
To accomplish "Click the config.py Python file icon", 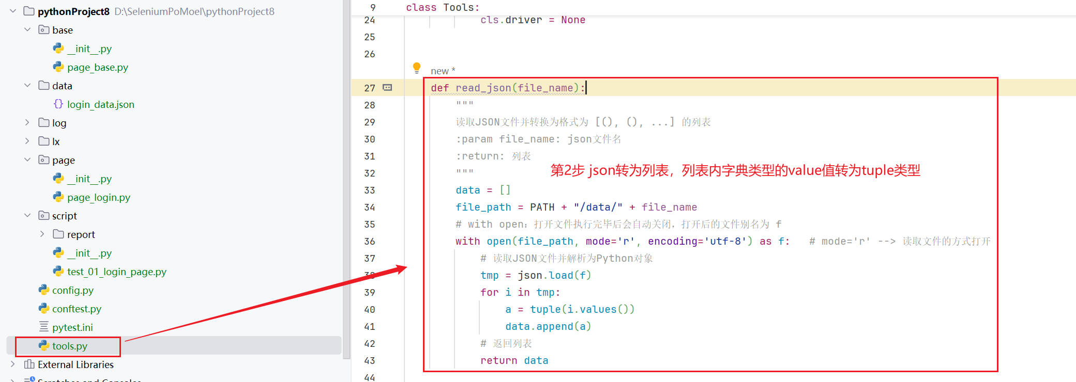I will pos(44,290).
